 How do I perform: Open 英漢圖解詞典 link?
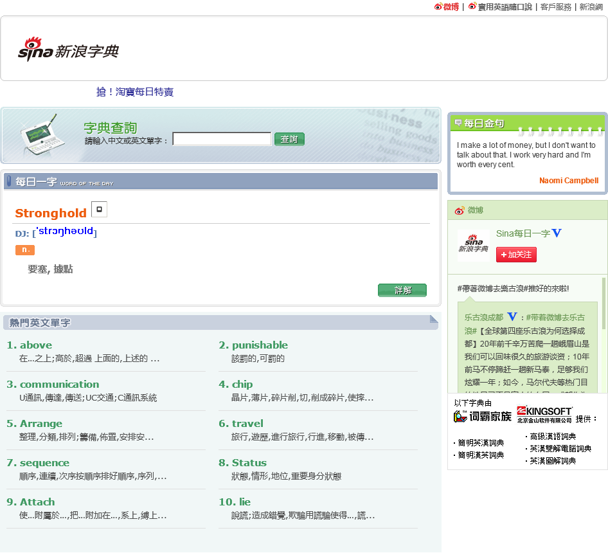(553, 461)
